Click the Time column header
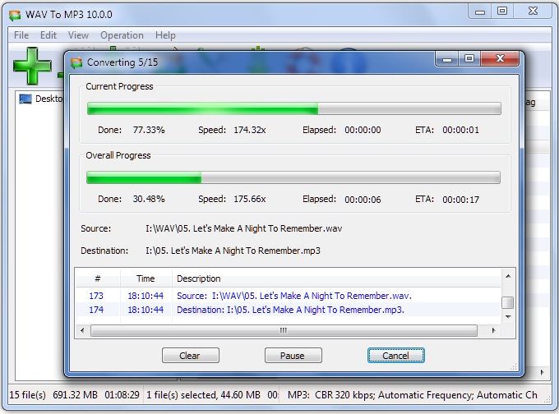 click(146, 278)
